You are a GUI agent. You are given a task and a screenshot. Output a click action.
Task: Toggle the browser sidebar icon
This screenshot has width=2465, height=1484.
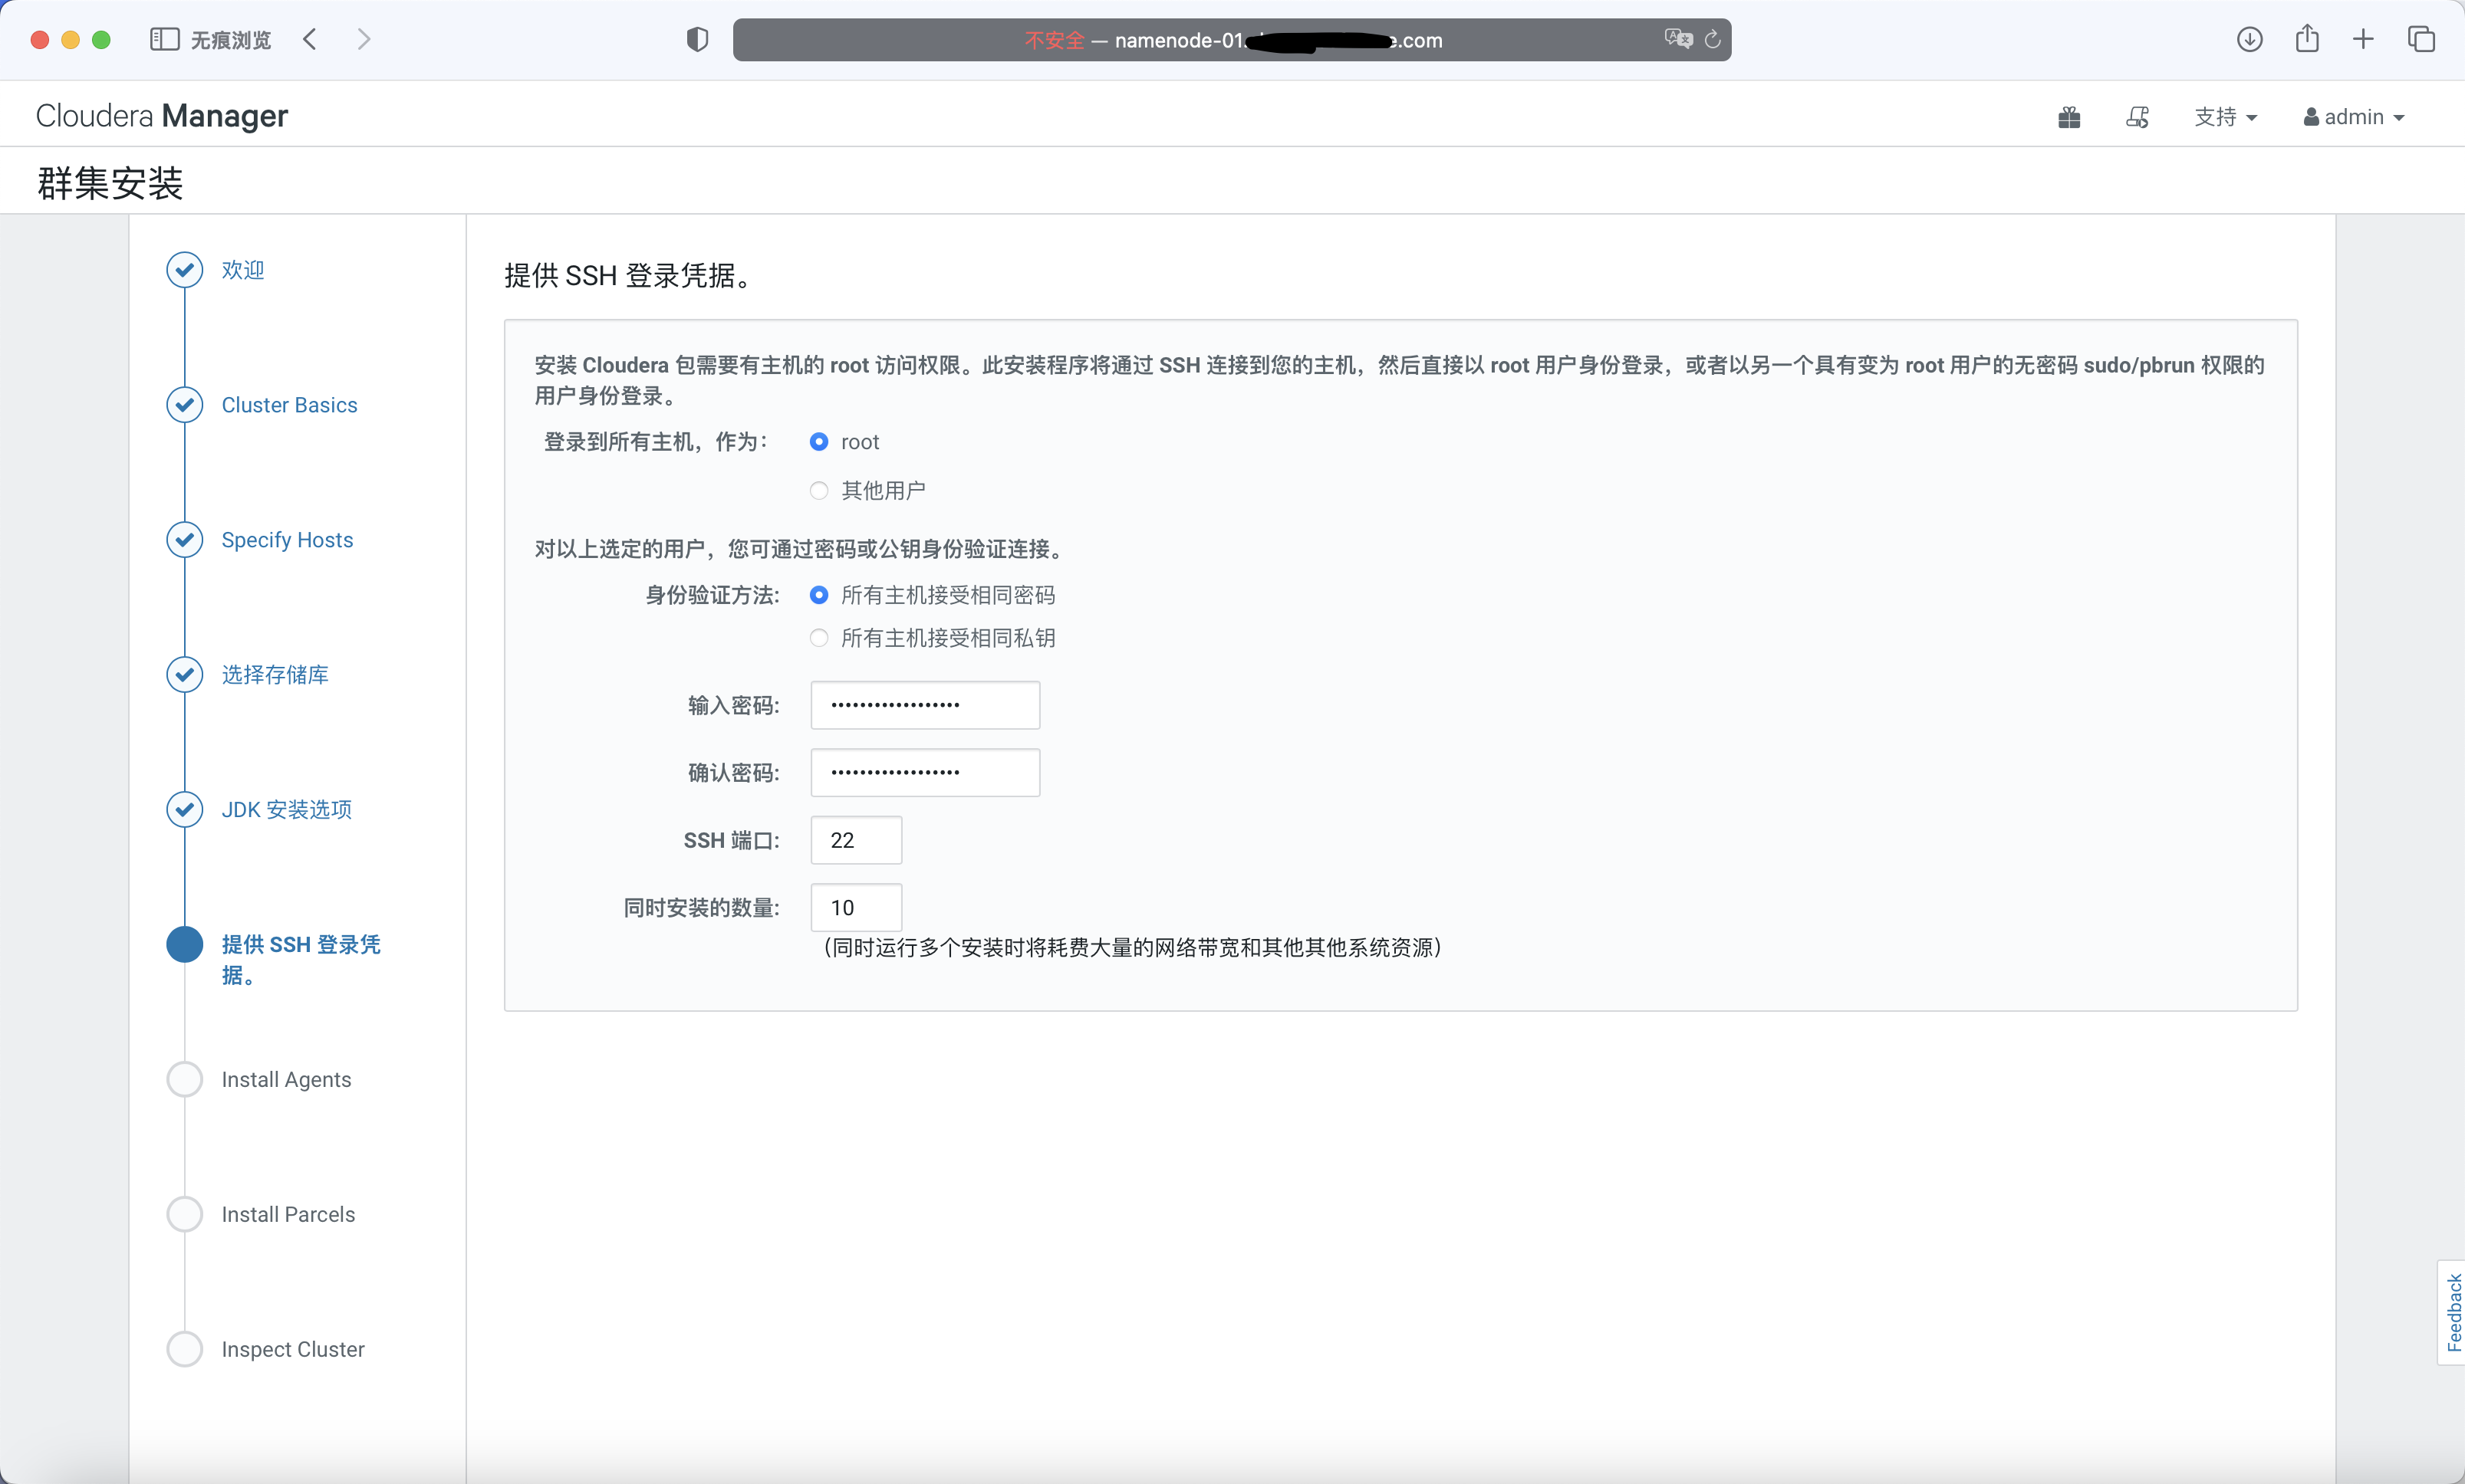tap(163, 39)
